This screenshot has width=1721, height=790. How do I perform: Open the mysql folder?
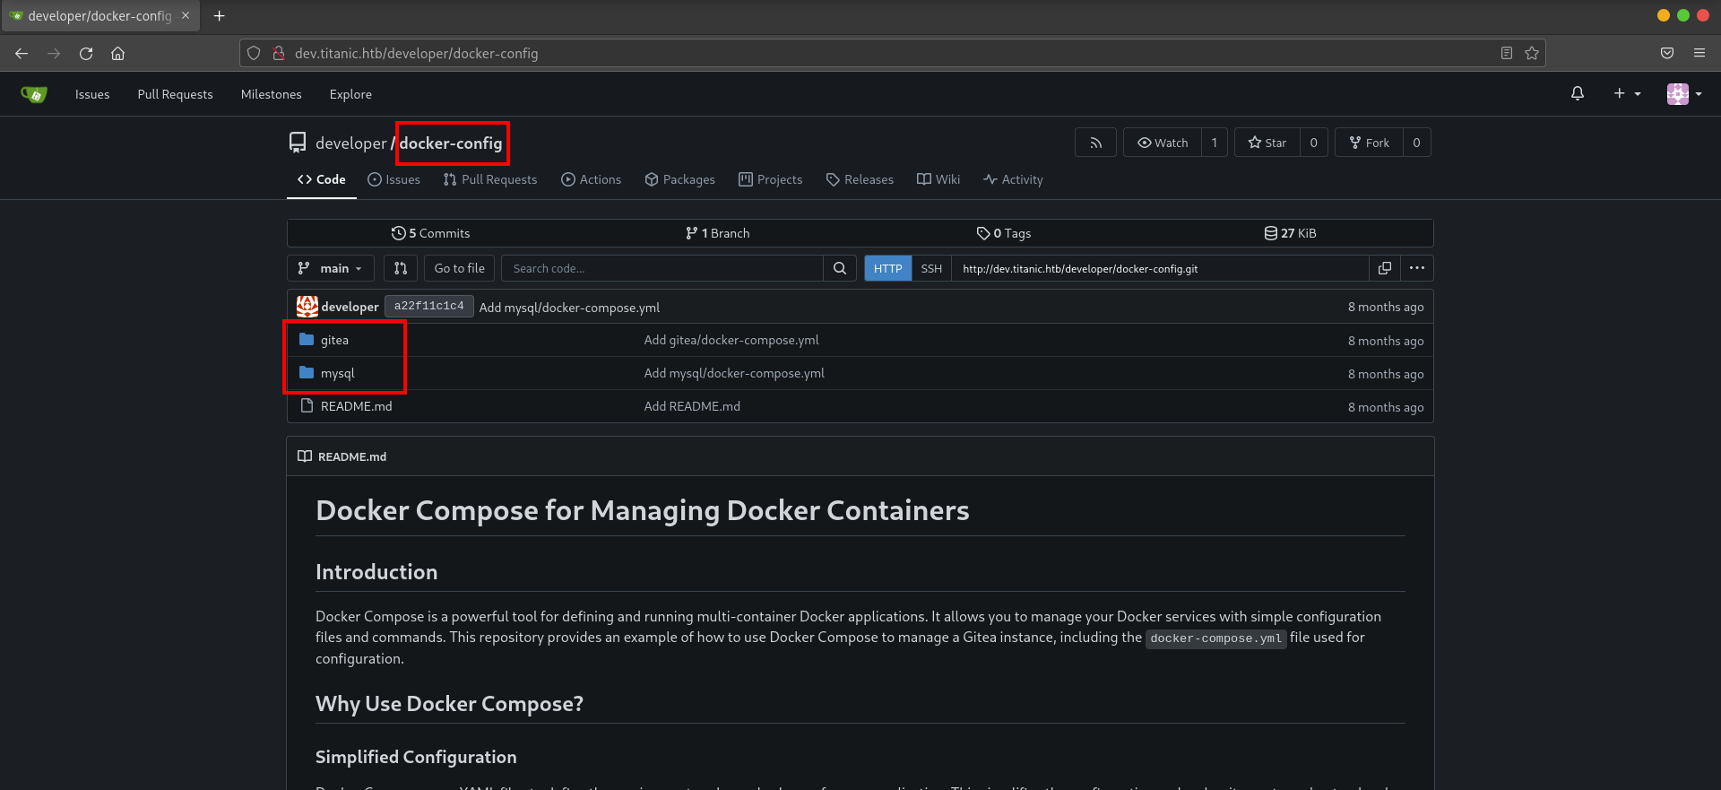point(338,373)
